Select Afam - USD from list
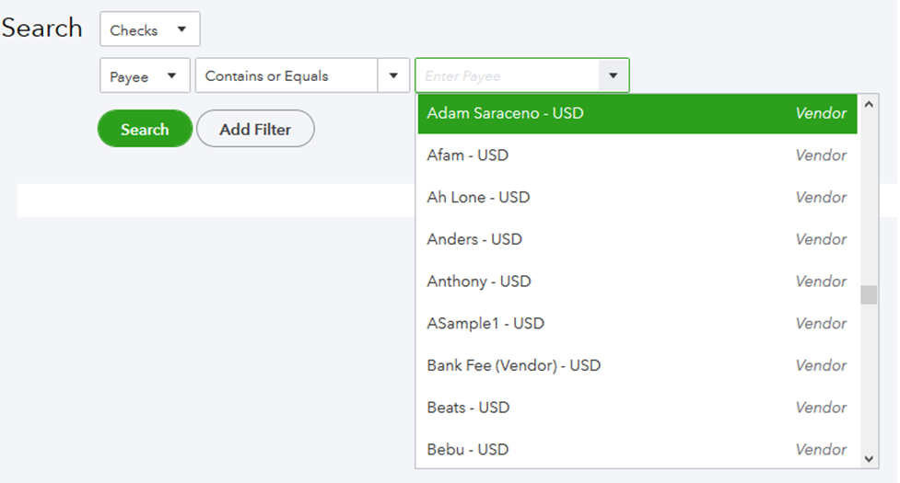The width and height of the screenshot is (900, 483). pyautogui.click(x=637, y=155)
